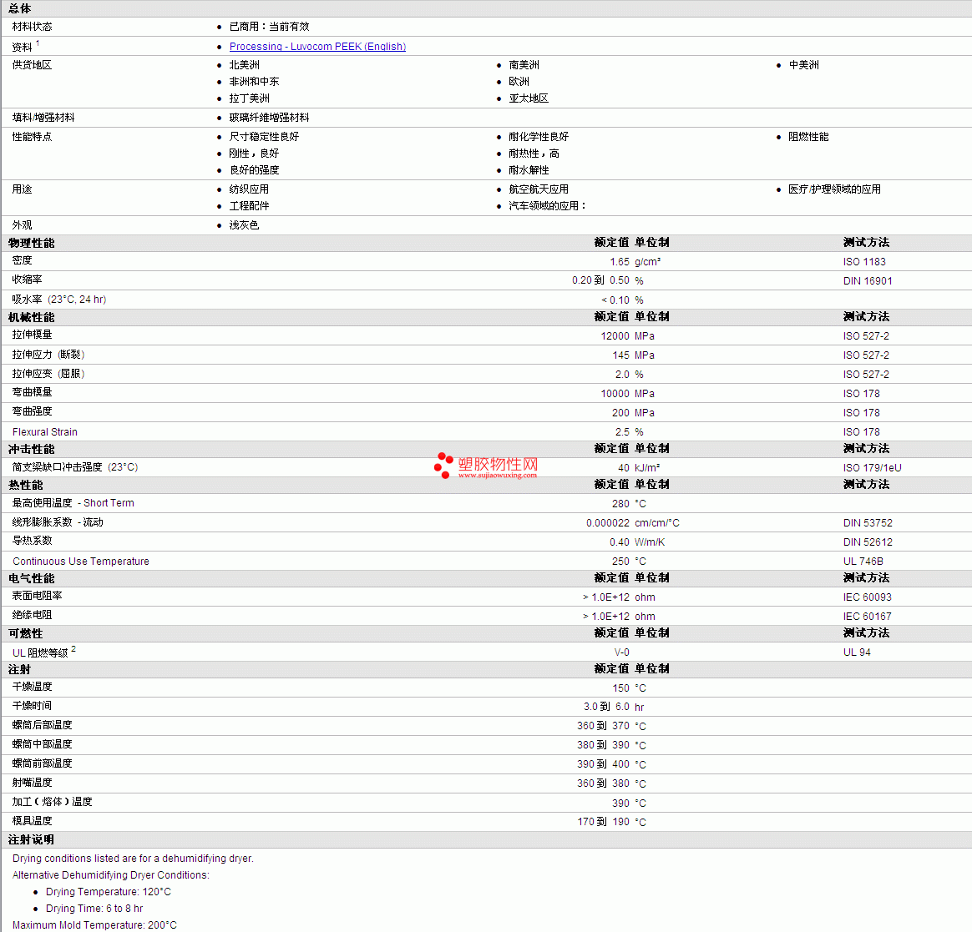Click the footnote 1 superscript beside 资料
972x932 pixels.
38,43
